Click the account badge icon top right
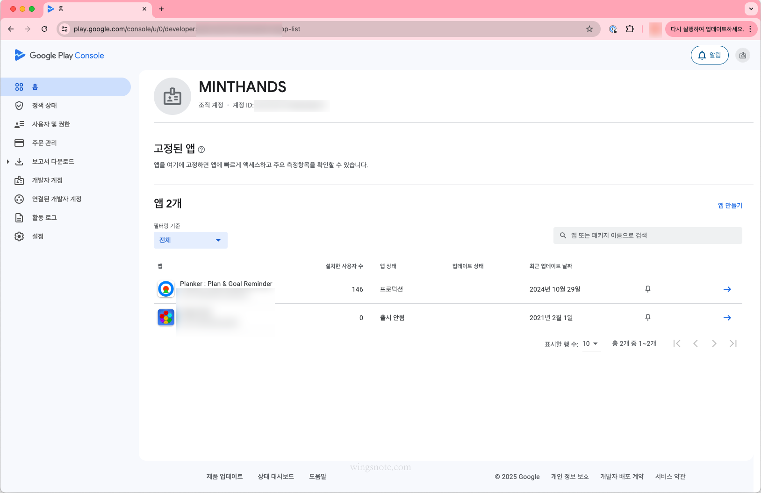761x493 pixels. [743, 55]
